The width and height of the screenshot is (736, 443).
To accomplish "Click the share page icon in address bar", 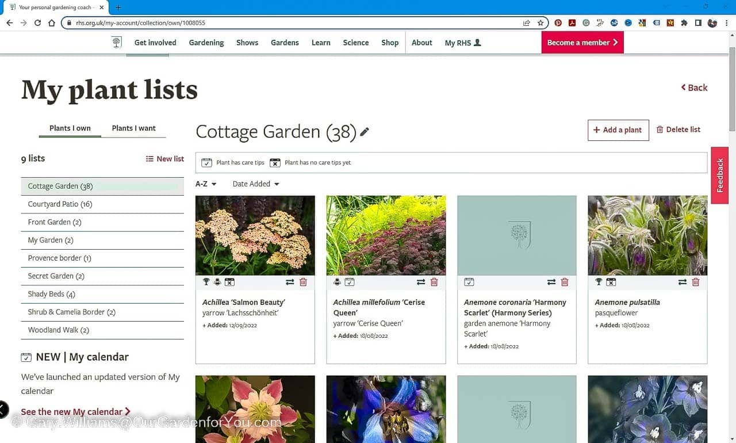I will (527, 23).
